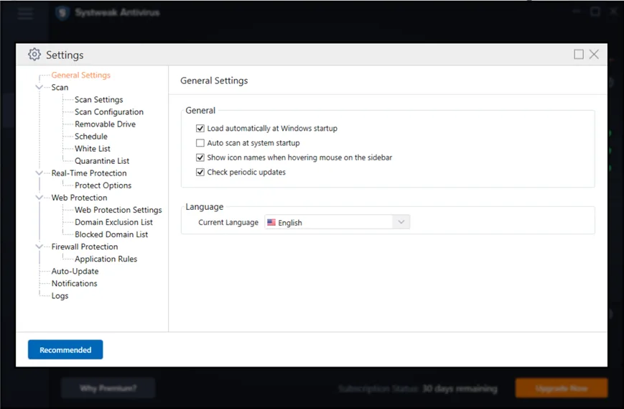
Task: Click the Recommended button
Action: pos(65,349)
